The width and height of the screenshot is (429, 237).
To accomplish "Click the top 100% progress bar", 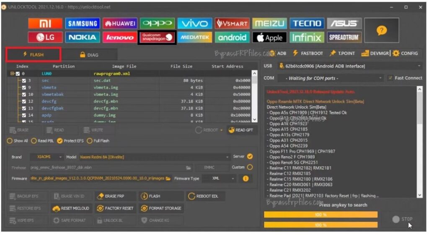I will [320, 214].
